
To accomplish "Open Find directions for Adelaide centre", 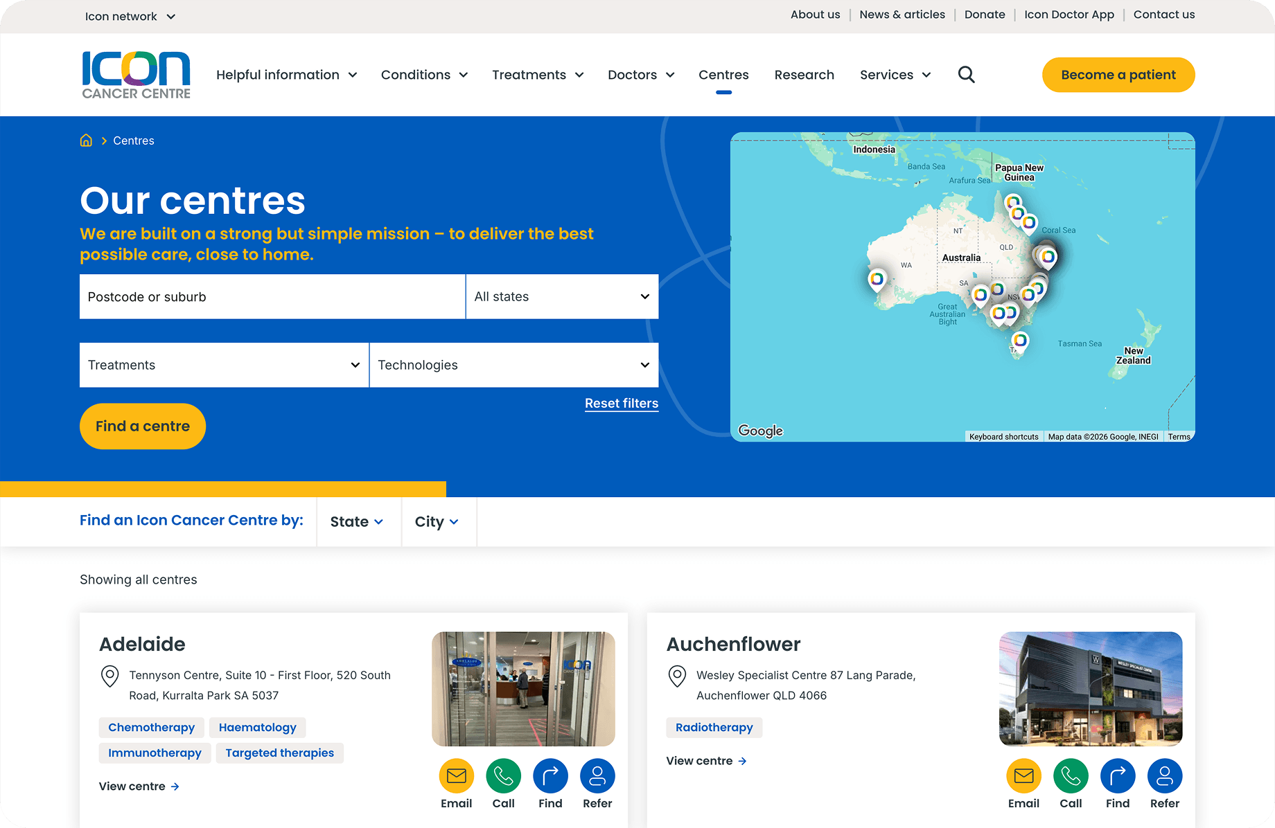I will (550, 776).
